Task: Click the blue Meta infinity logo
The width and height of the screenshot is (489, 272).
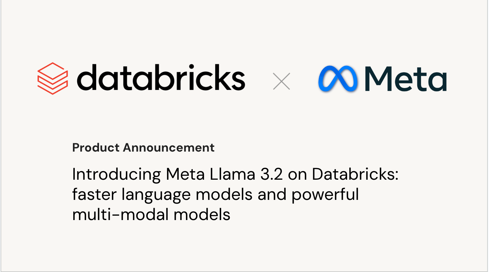Action: point(338,79)
